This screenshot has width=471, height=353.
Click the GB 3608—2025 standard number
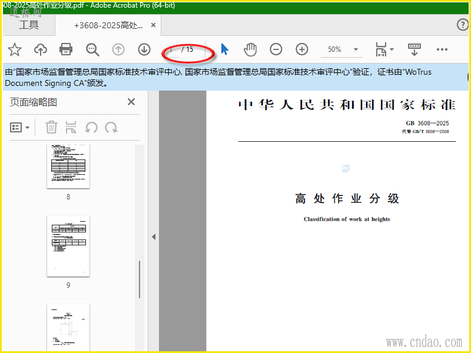click(x=427, y=123)
